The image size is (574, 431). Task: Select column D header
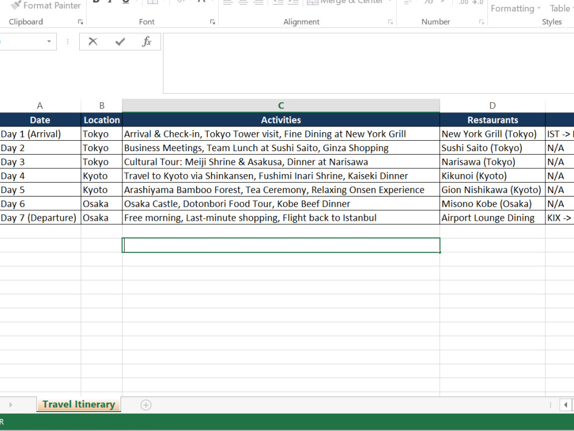(492, 106)
